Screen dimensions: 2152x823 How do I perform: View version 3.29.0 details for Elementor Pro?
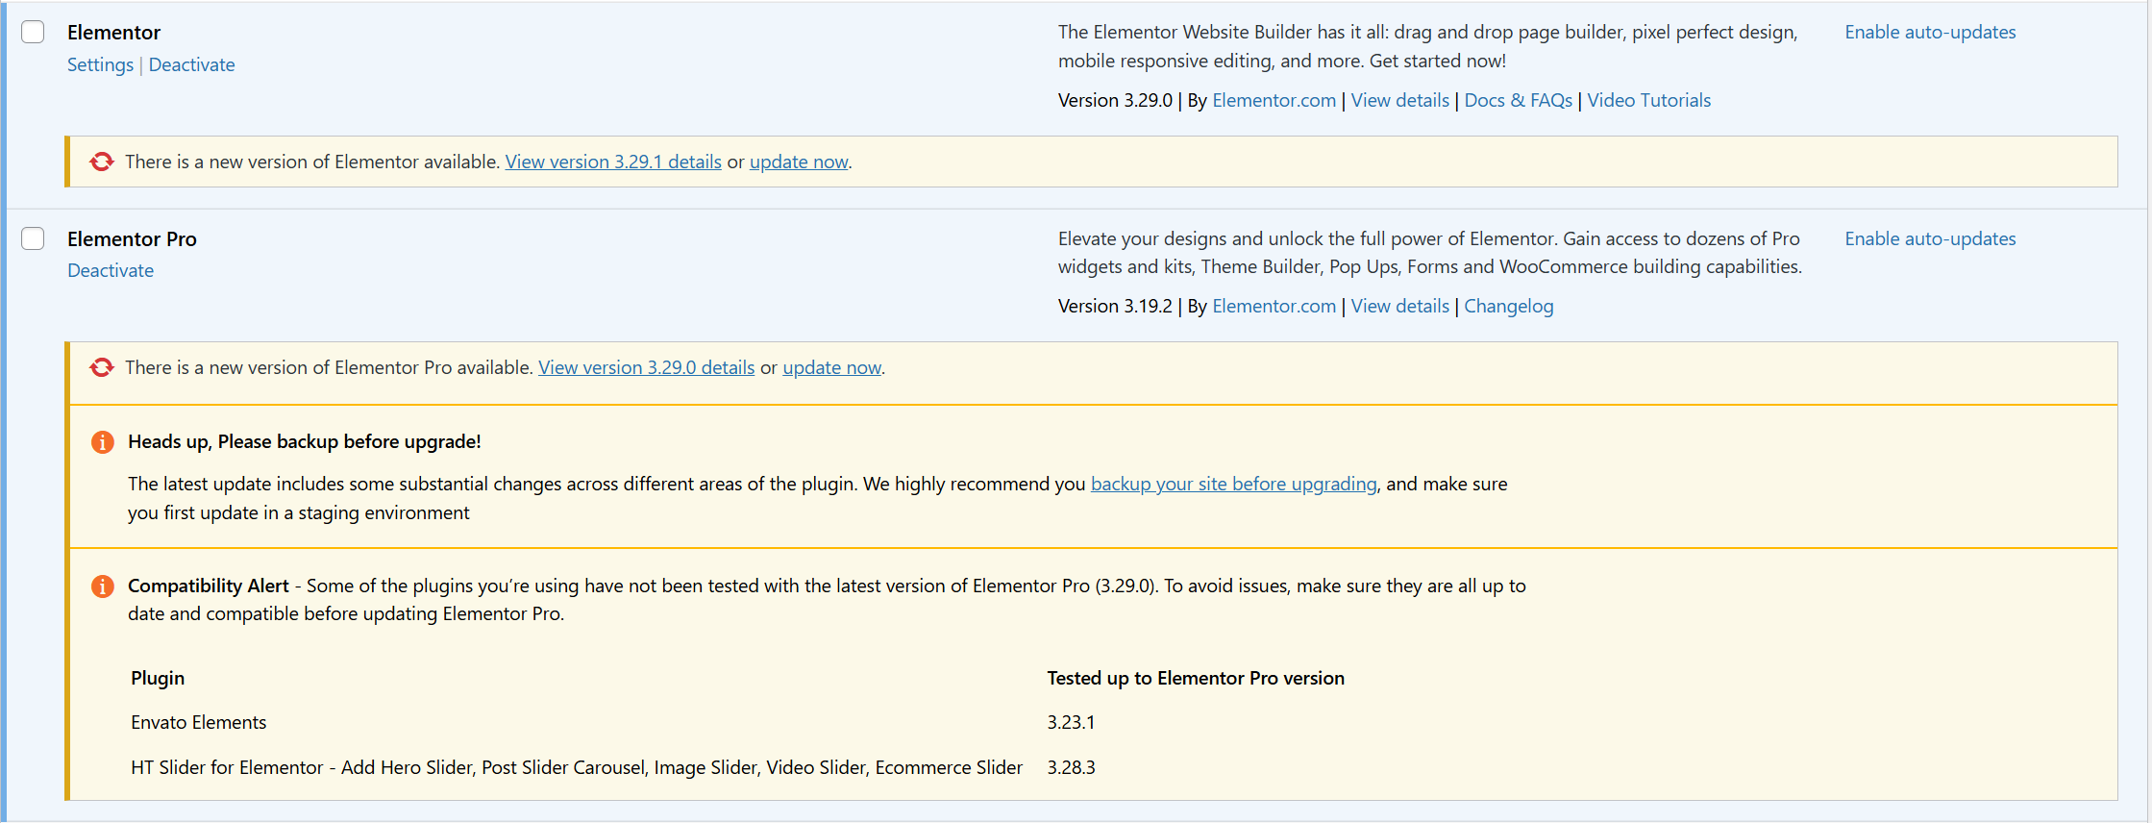(646, 367)
